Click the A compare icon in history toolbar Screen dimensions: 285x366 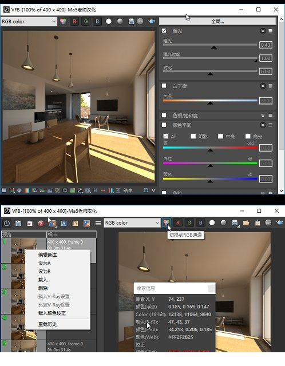pos(64,223)
